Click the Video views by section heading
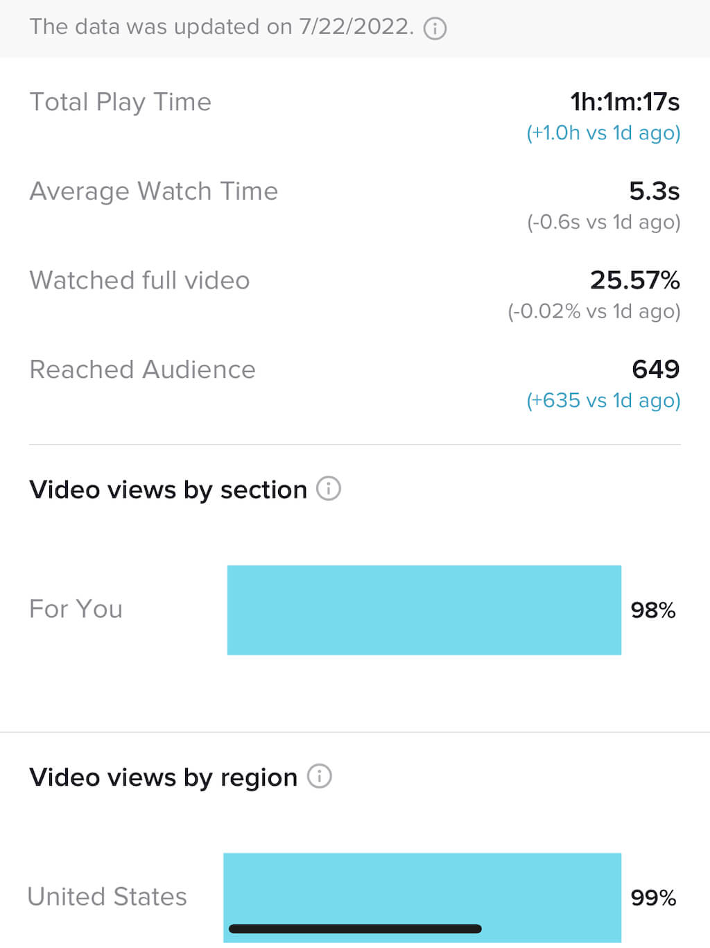Viewport: 710px width, 948px height. click(x=168, y=490)
